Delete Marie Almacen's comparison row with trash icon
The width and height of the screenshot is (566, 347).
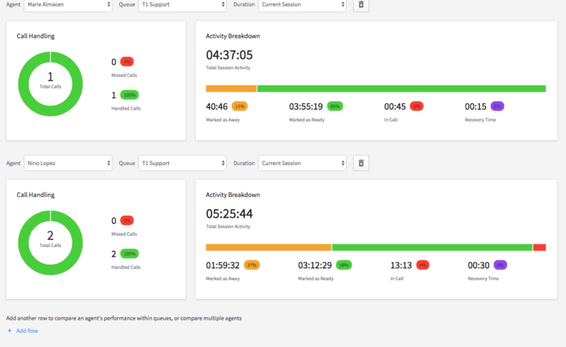point(360,5)
